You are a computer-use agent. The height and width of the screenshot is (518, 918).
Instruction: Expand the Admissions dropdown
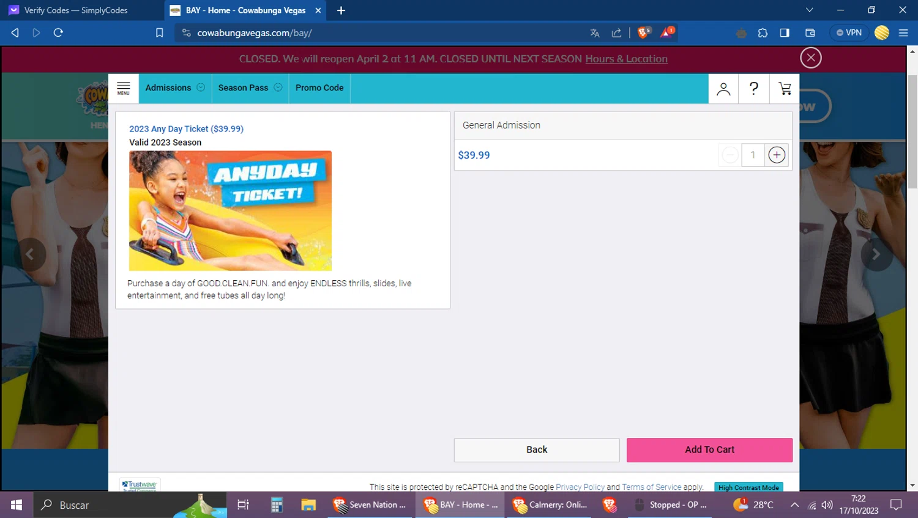tap(175, 88)
